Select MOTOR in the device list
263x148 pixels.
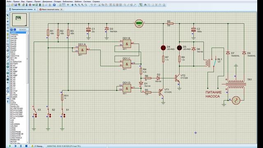coord(13,141)
